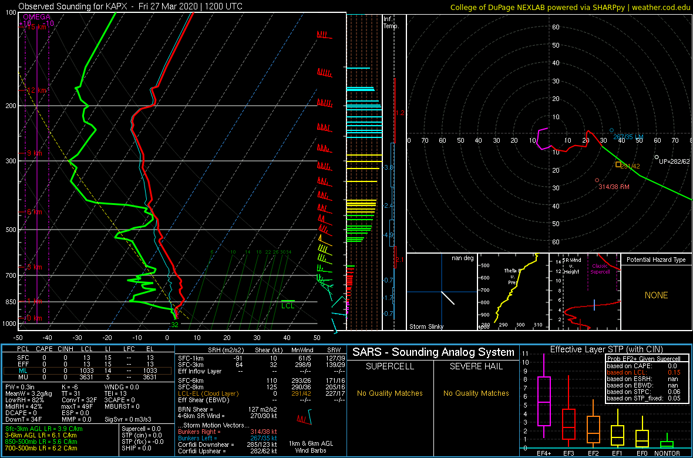Select the MU parcel row
This screenshot has height=458, width=693.
click(x=87, y=378)
